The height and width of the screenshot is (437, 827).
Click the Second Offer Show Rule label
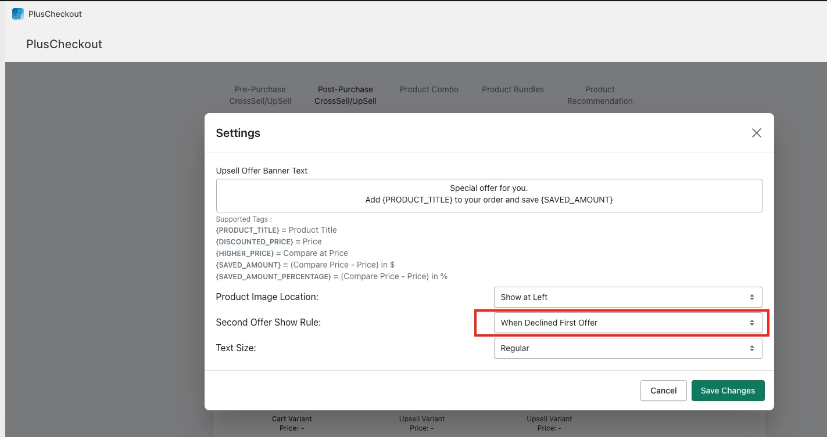tap(268, 323)
